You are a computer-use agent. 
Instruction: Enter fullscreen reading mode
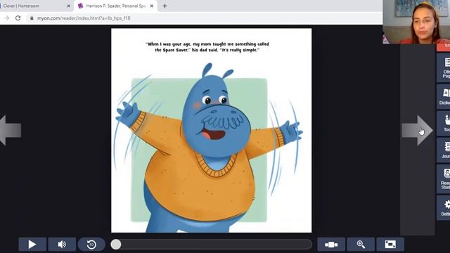pyautogui.click(x=390, y=245)
